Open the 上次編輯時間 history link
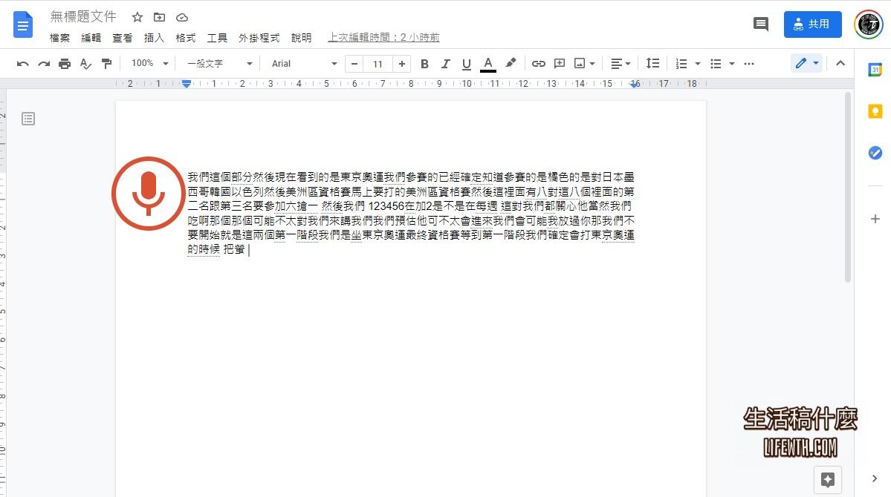Screen dimensions: 891x497 click(x=383, y=38)
